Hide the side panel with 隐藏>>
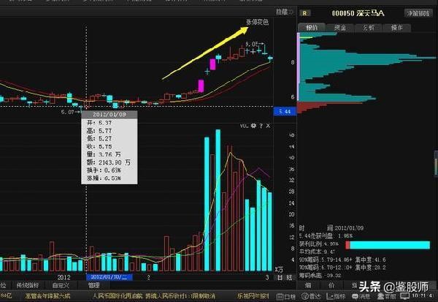Screen dimensions: 438x302 point(285,12)
